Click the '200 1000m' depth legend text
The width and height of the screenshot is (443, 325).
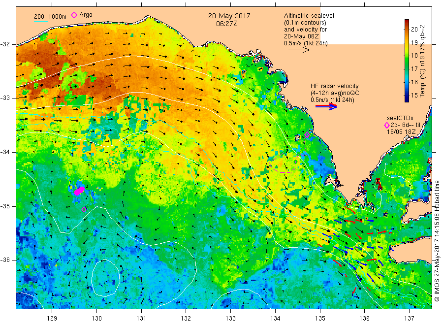tap(50, 17)
